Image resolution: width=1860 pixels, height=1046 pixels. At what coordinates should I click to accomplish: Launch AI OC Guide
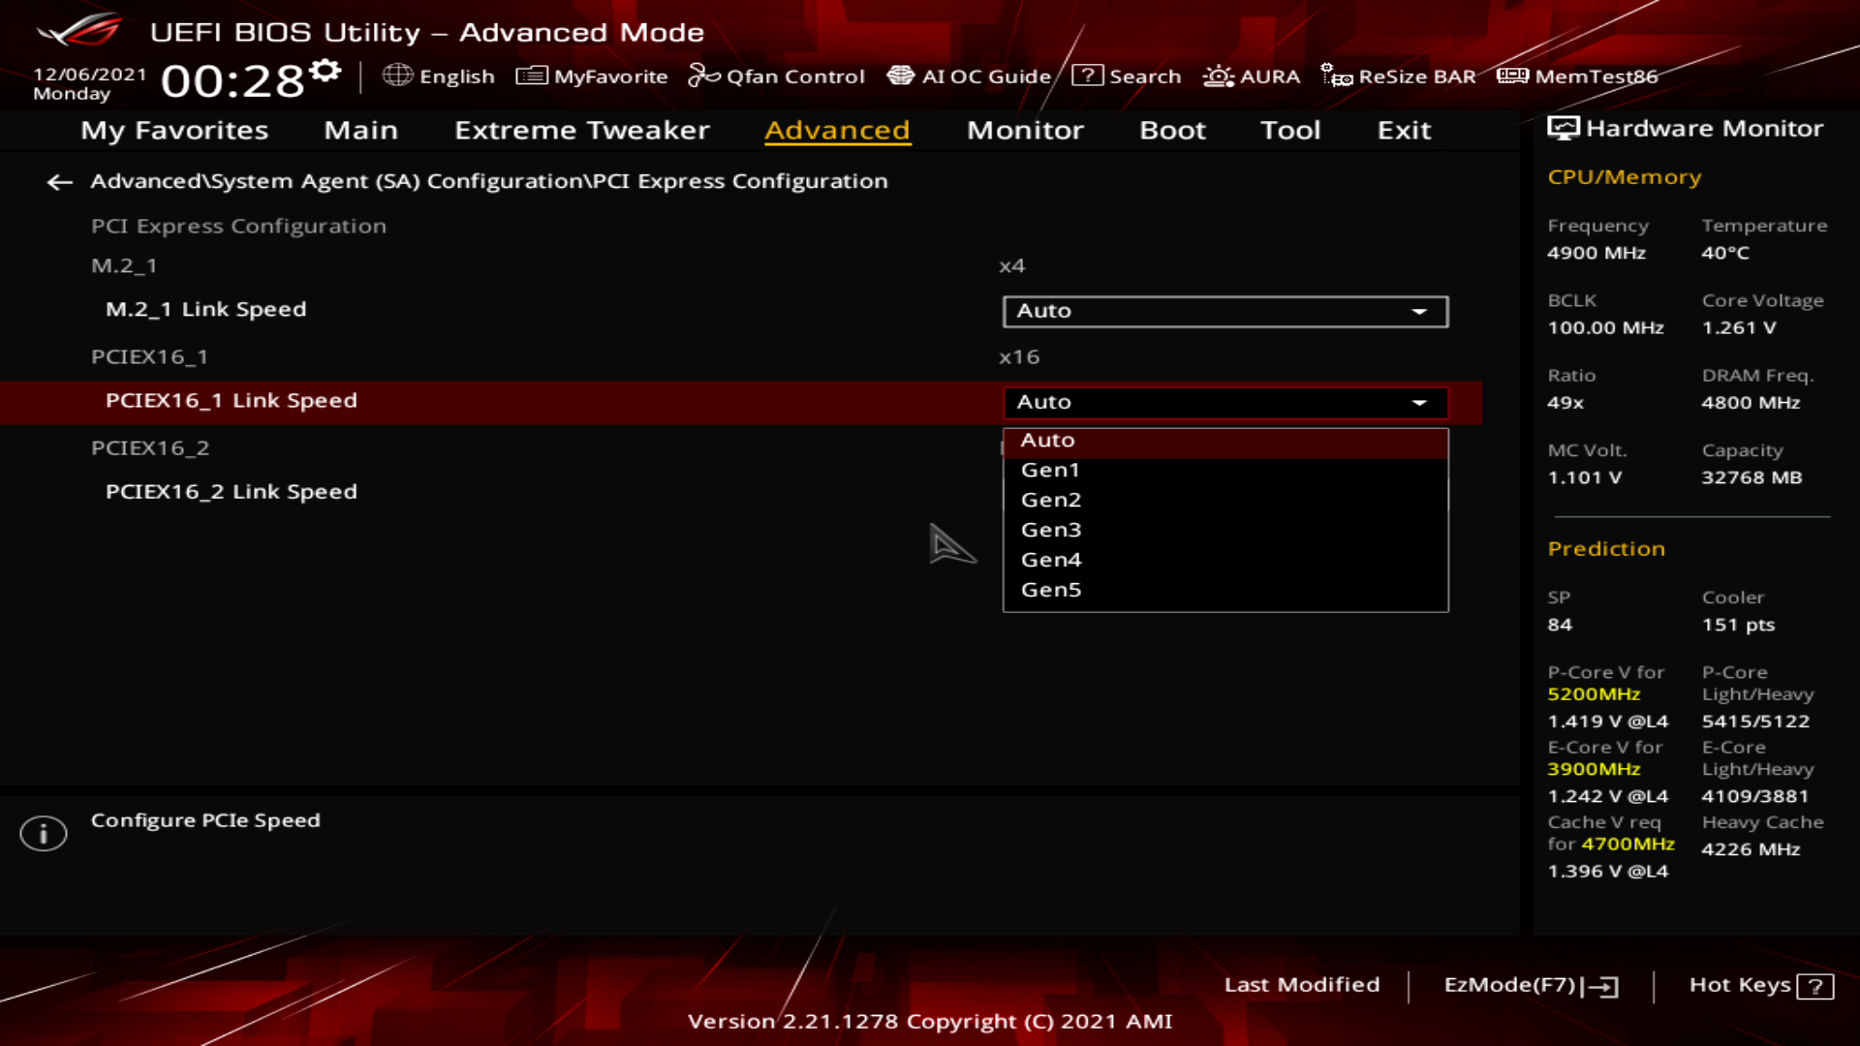pyautogui.click(x=969, y=76)
